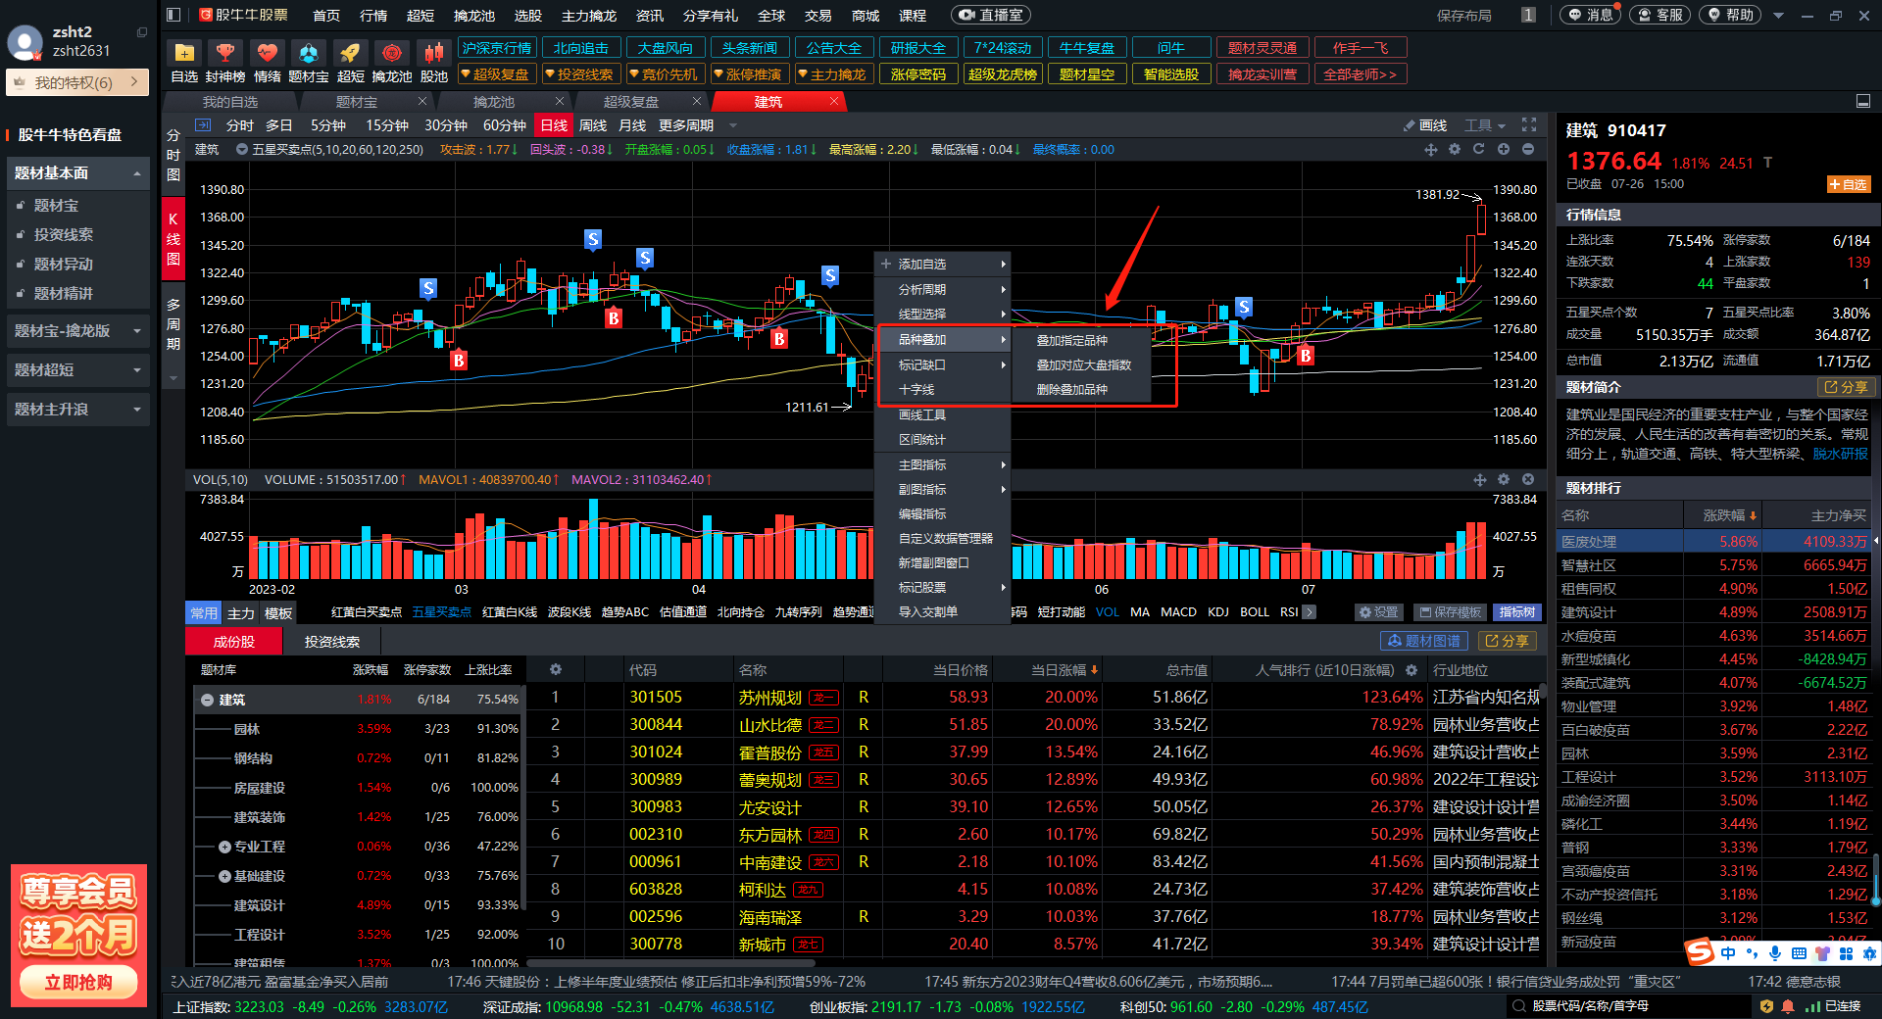Click 立即抢购 promo button

pos(78,982)
